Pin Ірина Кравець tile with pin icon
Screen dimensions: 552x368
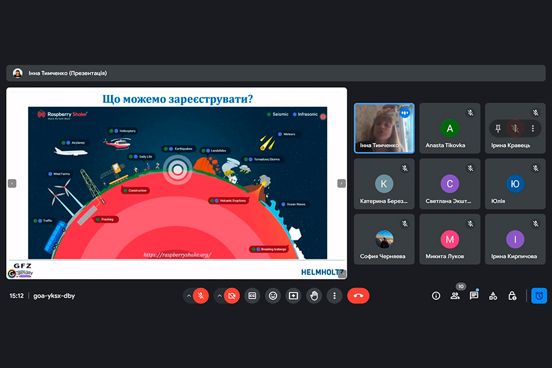498,129
